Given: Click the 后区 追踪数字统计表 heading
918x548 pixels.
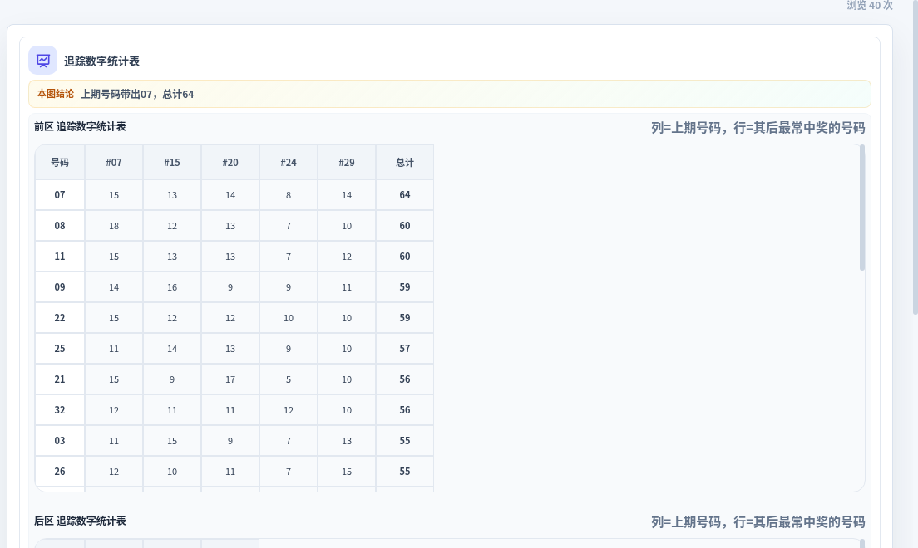Looking at the screenshot, I should point(80,521).
